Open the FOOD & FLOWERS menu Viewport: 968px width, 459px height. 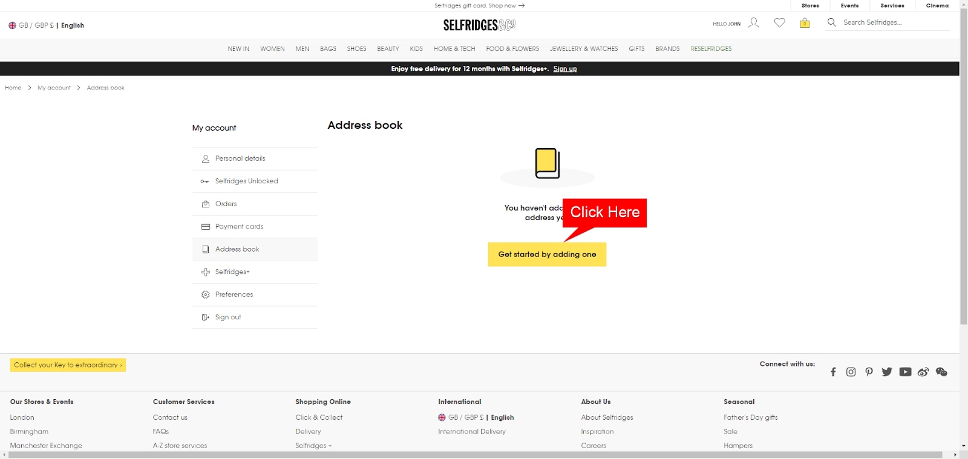[x=512, y=49]
